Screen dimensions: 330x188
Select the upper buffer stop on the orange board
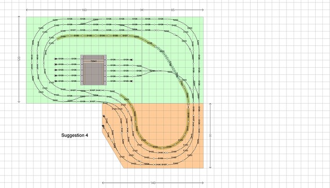pyautogui.click(x=104, y=116)
